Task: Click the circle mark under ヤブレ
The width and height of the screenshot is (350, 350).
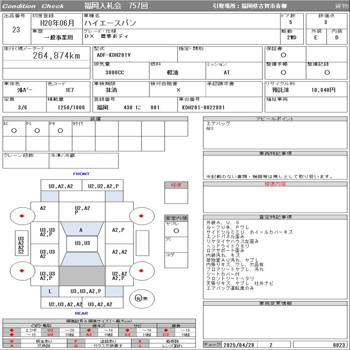Action: 176,231
